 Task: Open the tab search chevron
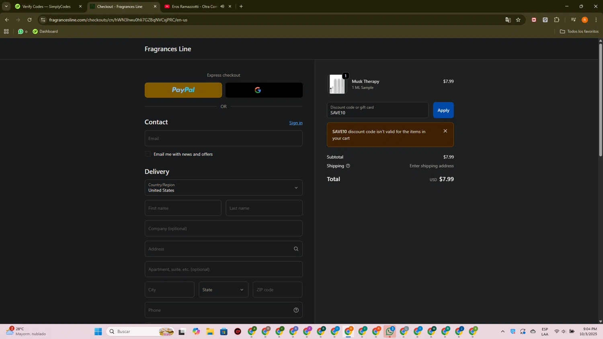click(x=6, y=6)
